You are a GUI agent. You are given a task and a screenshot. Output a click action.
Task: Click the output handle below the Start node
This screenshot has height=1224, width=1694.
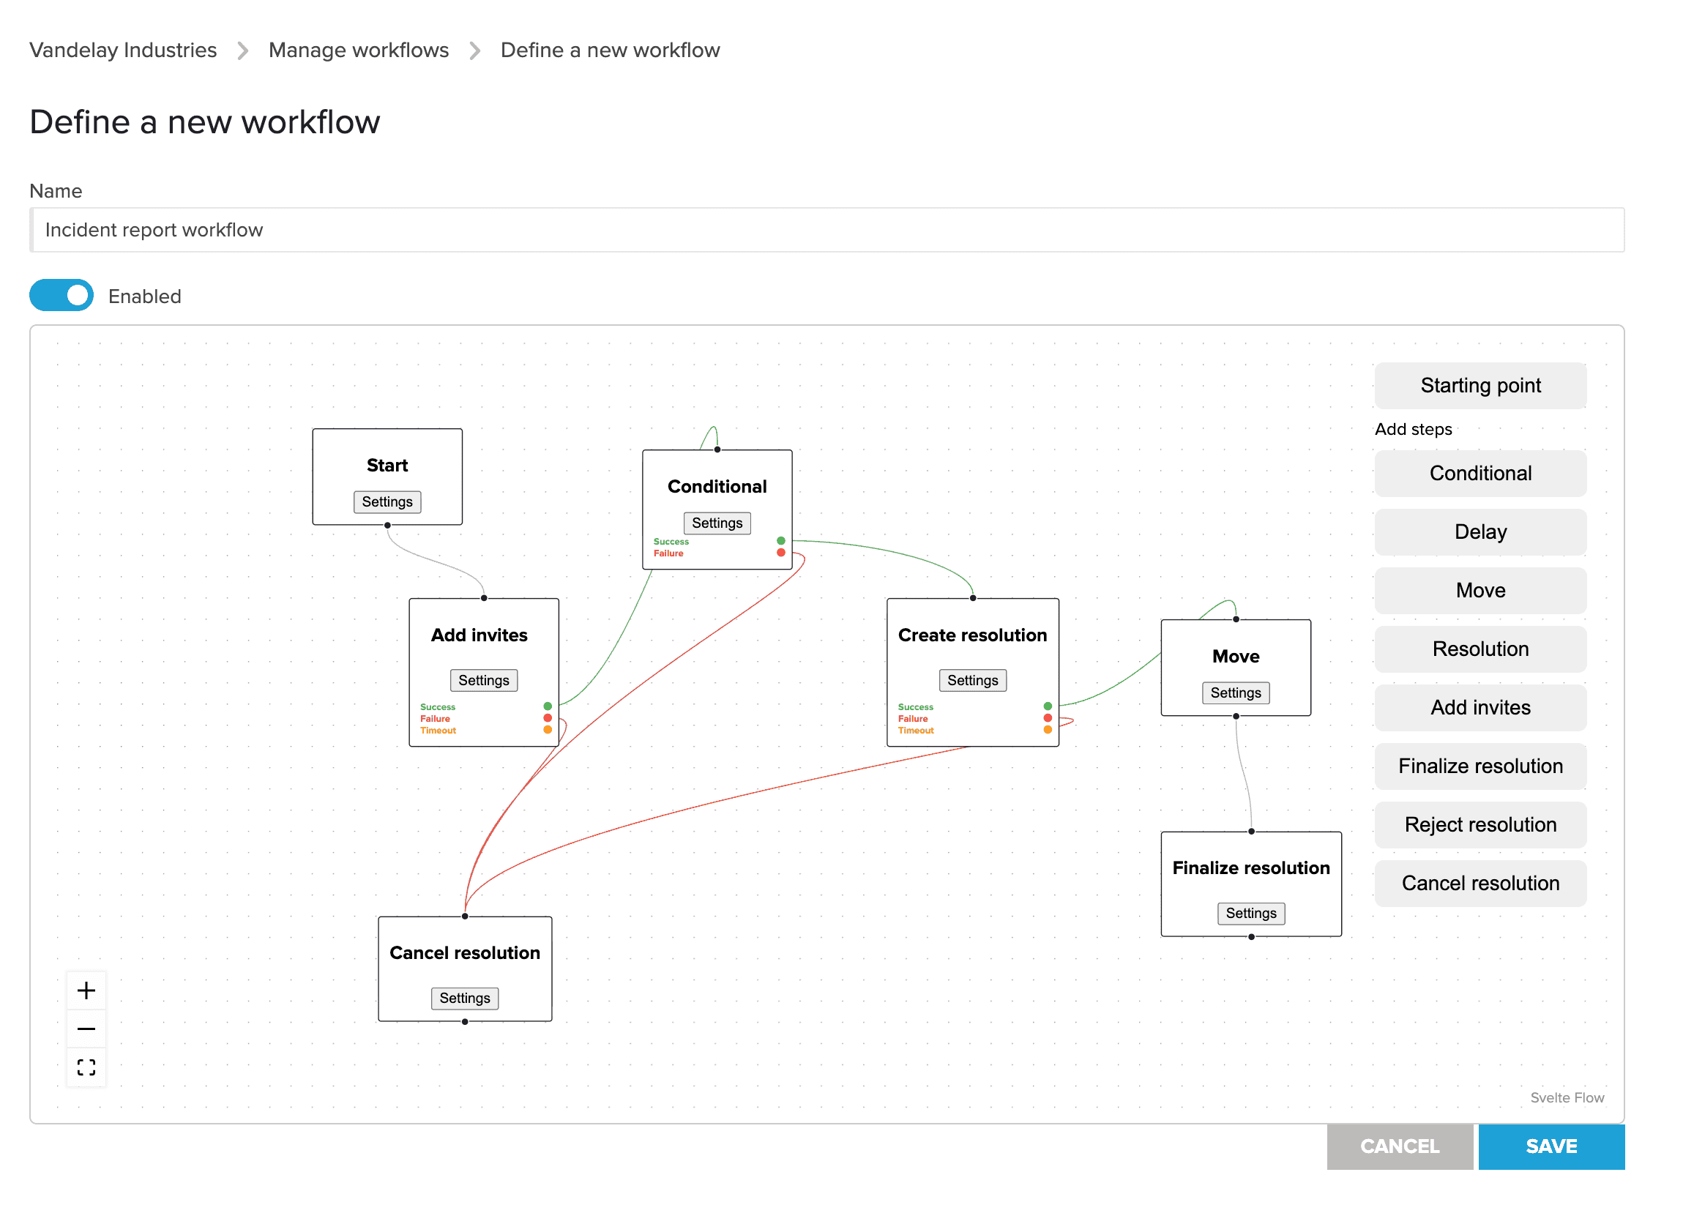pos(387,525)
